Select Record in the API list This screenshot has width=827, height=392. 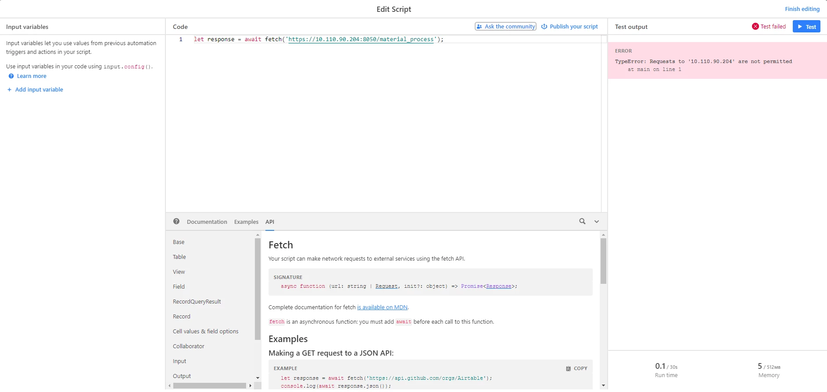coord(182,317)
